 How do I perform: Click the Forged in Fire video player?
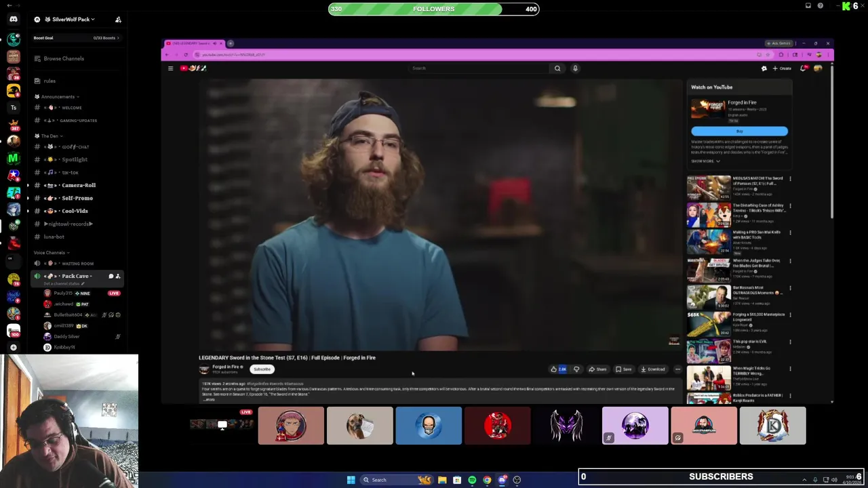[x=439, y=214]
